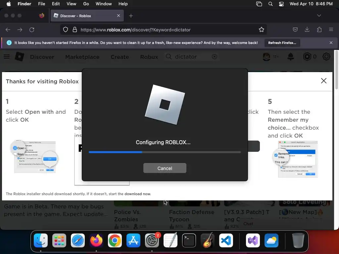
Task: Open the Firefox downloads panel
Action: coord(307,29)
